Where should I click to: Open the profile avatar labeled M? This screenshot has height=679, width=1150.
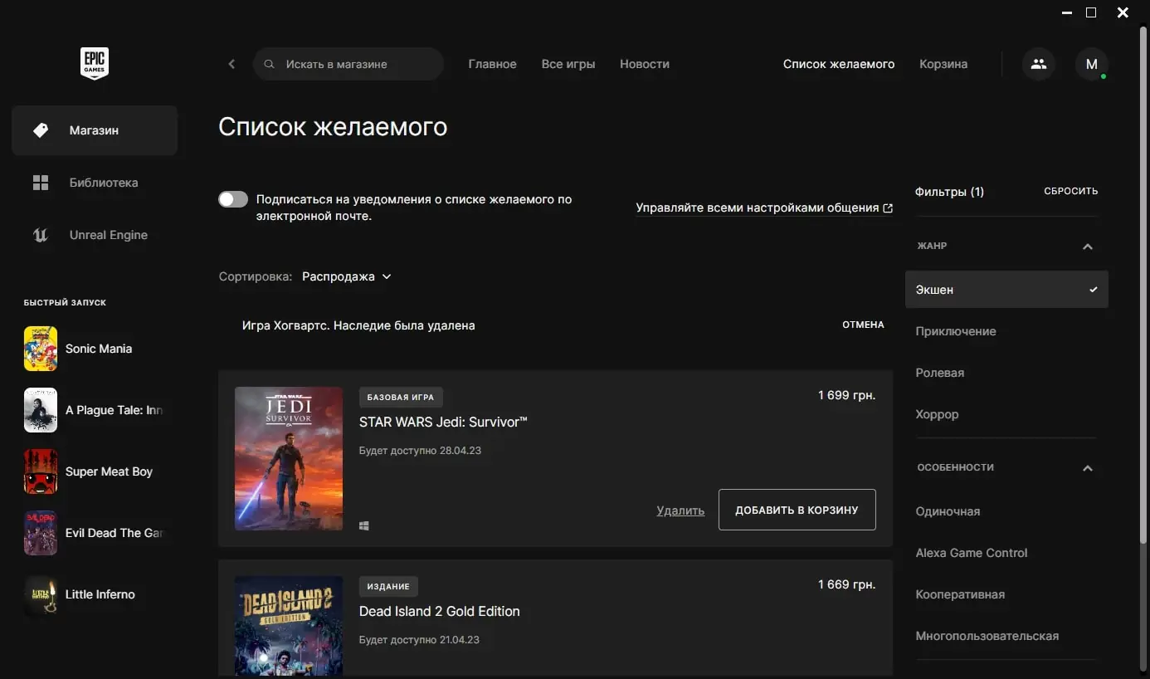pyautogui.click(x=1092, y=64)
